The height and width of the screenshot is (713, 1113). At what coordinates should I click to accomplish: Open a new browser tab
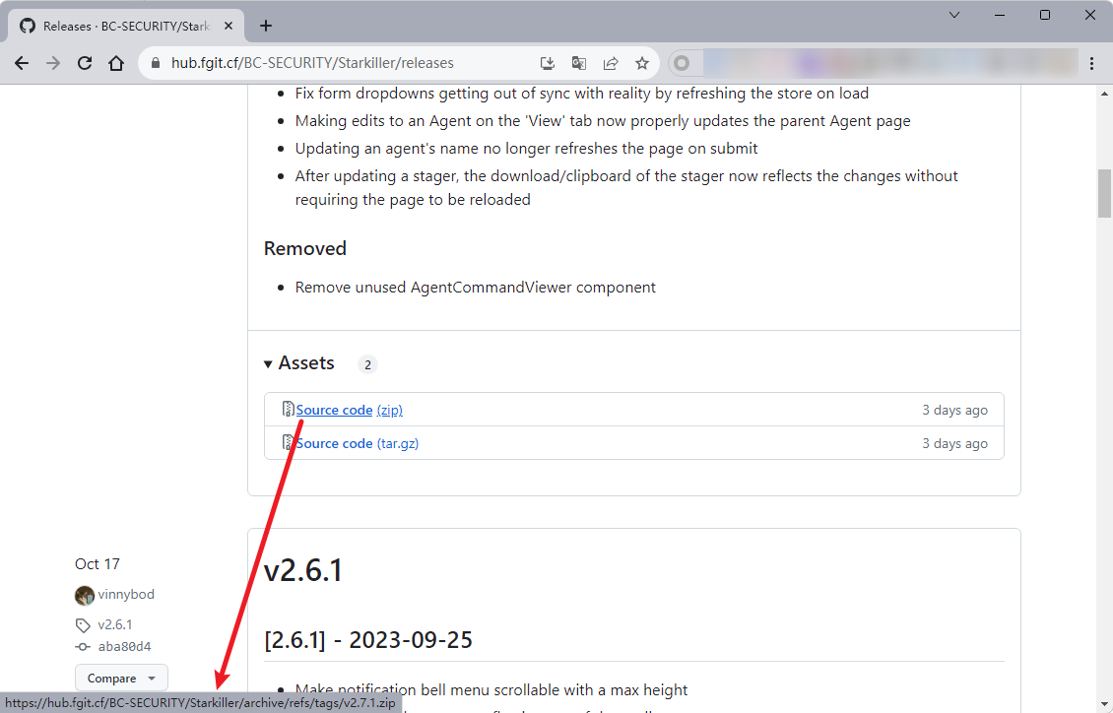265,27
